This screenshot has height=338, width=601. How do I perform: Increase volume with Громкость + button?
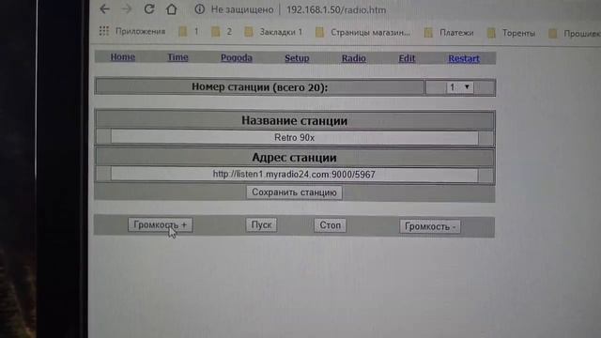[161, 225]
